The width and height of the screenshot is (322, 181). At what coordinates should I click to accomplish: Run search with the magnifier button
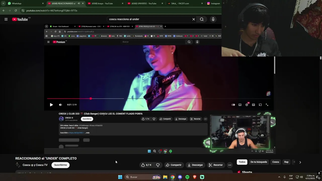(202, 19)
